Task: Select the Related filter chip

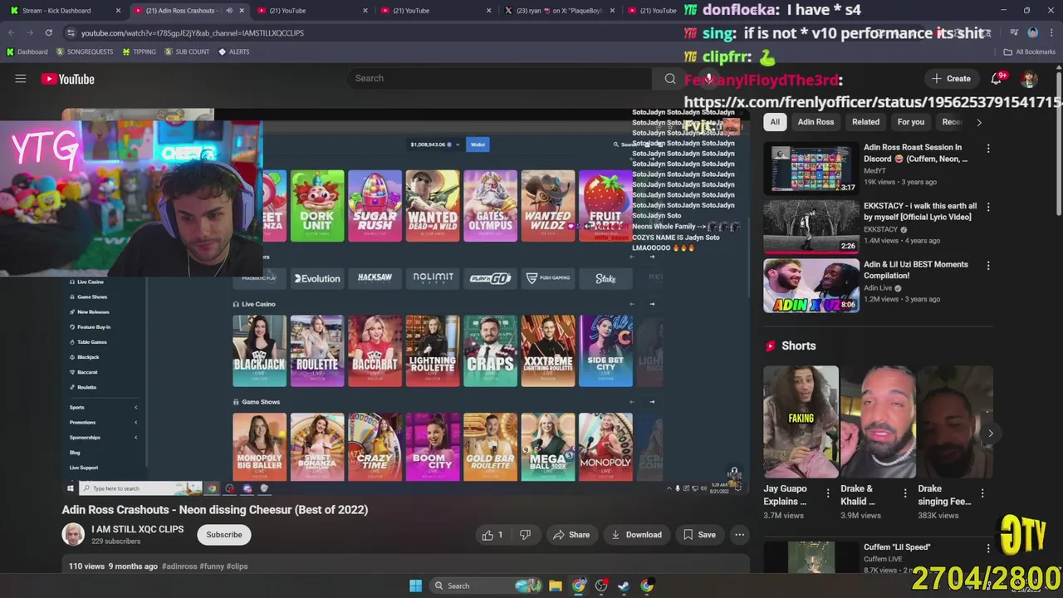Action: (865, 122)
